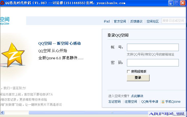Open 反馈建议 feedback page
This screenshot has width=187, height=117.
136,21
